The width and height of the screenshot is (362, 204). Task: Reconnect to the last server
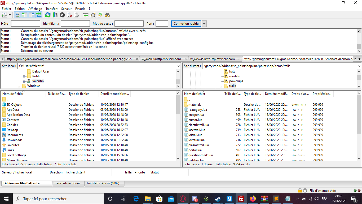pyautogui.click(x=77, y=15)
